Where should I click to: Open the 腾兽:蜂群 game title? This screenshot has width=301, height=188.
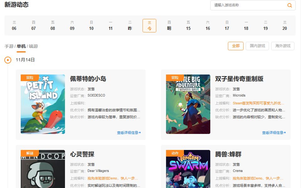click(228, 154)
